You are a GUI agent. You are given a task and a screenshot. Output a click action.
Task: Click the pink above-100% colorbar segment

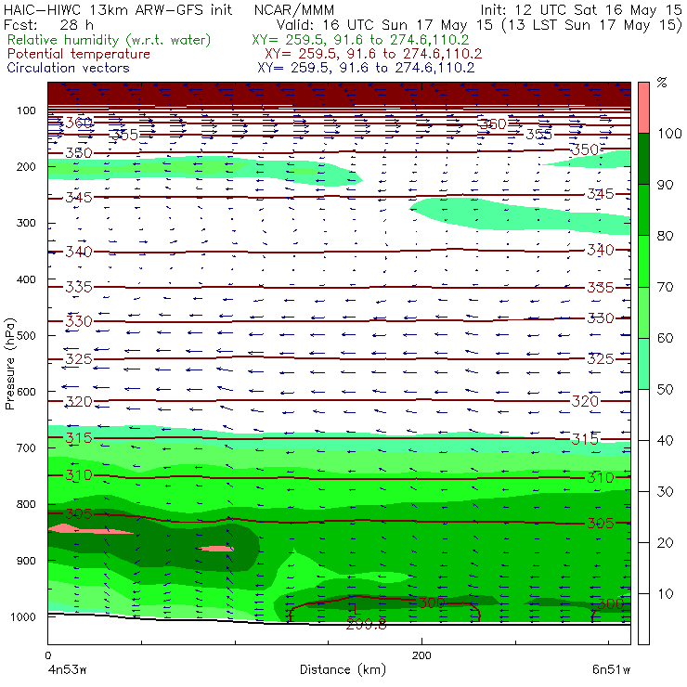click(643, 108)
